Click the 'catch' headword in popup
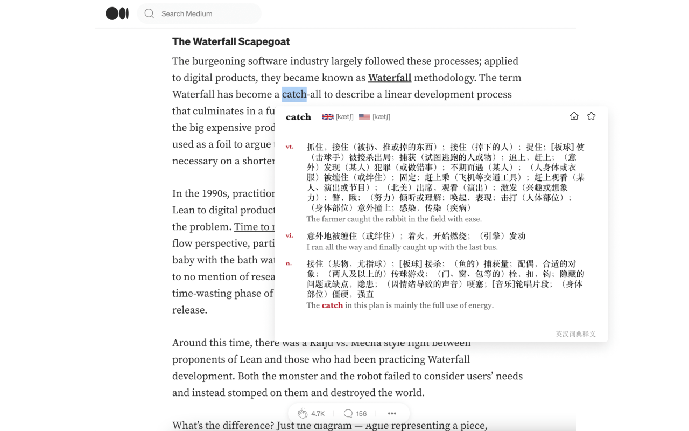This screenshot has width=689, height=431. 298,116
